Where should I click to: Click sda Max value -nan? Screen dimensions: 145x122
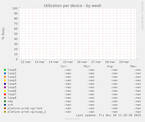[137, 101]
